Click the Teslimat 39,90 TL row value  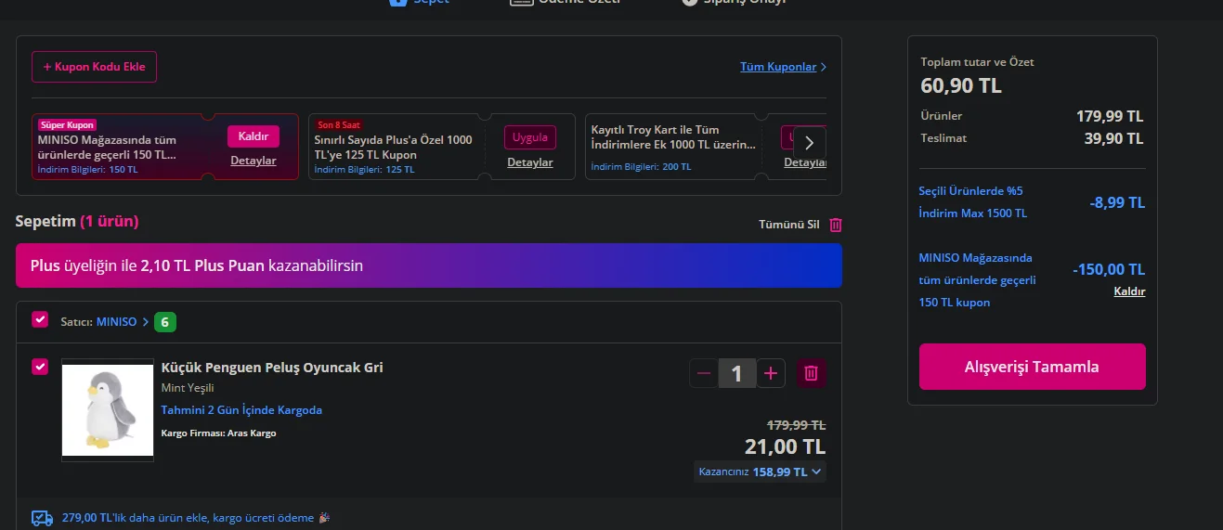tap(1113, 138)
